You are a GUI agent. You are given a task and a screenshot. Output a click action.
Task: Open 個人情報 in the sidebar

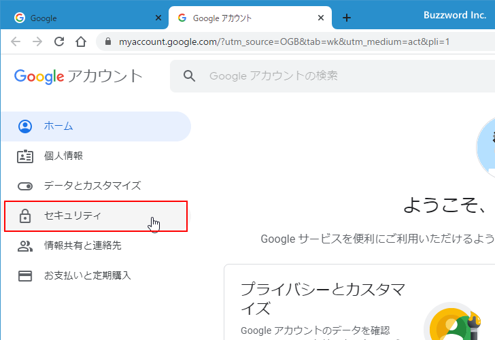pyautogui.click(x=96, y=156)
